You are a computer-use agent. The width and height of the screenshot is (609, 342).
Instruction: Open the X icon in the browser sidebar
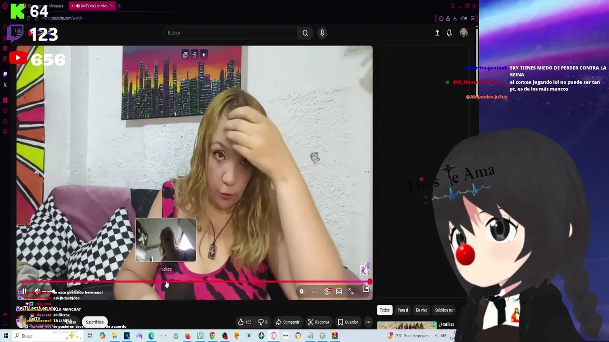(x=5, y=85)
